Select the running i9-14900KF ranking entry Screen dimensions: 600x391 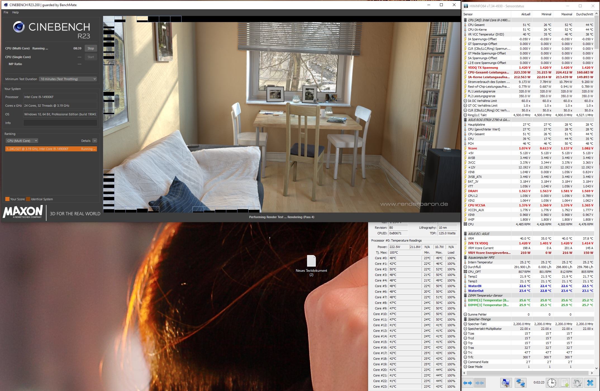point(51,149)
